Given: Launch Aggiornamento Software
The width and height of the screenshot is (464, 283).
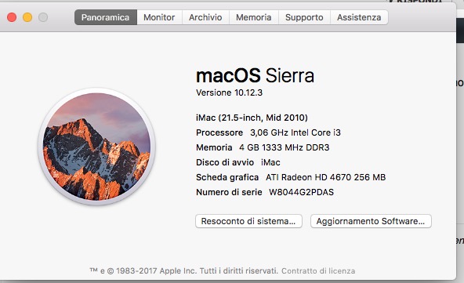Looking at the screenshot, I should click(x=371, y=221).
